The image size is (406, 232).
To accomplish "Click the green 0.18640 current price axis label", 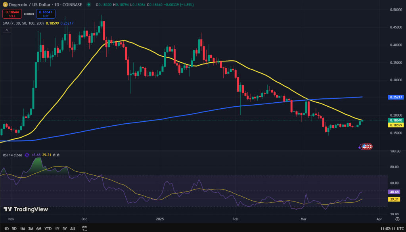I will (395, 120).
